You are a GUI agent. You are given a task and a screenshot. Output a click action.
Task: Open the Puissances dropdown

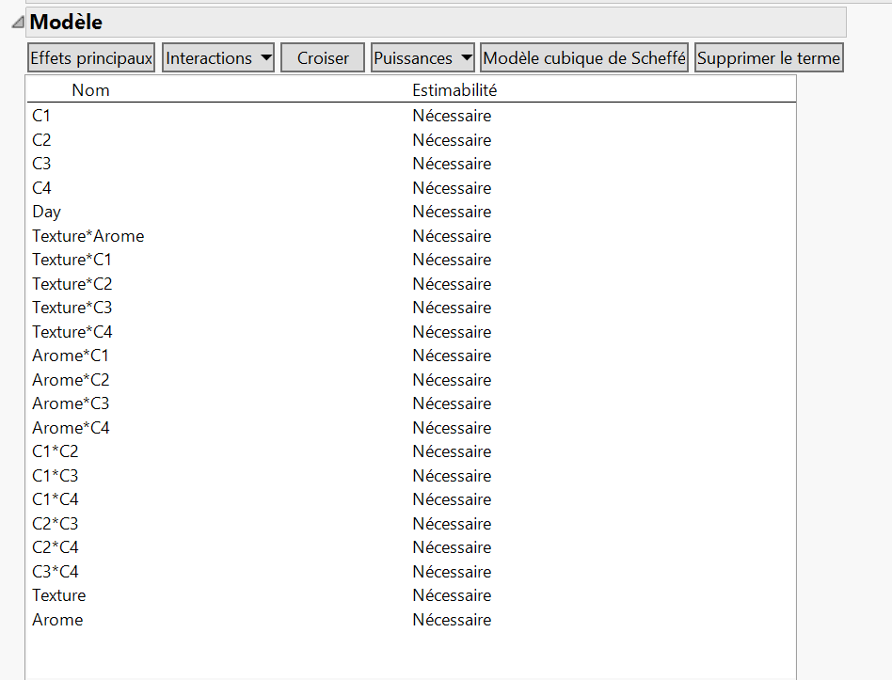point(422,57)
